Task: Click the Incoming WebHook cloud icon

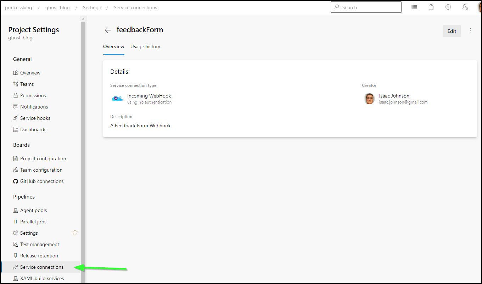Action: click(x=117, y=99)
